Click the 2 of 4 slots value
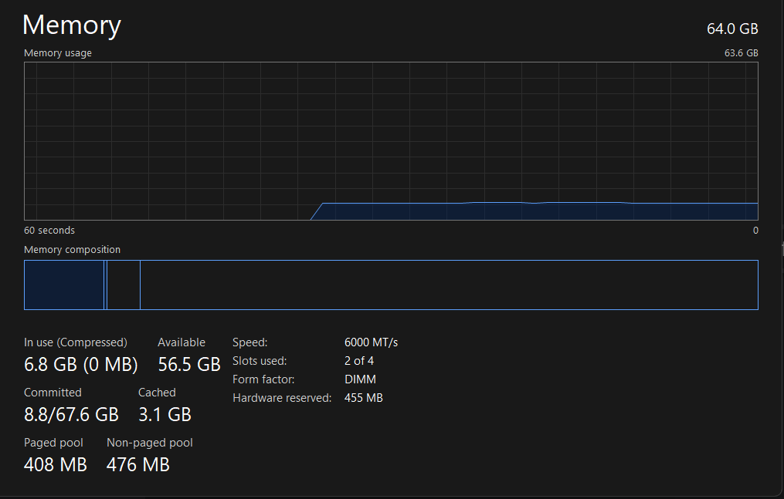The width and height of the screenshot is (784, 499). [359, 361]
